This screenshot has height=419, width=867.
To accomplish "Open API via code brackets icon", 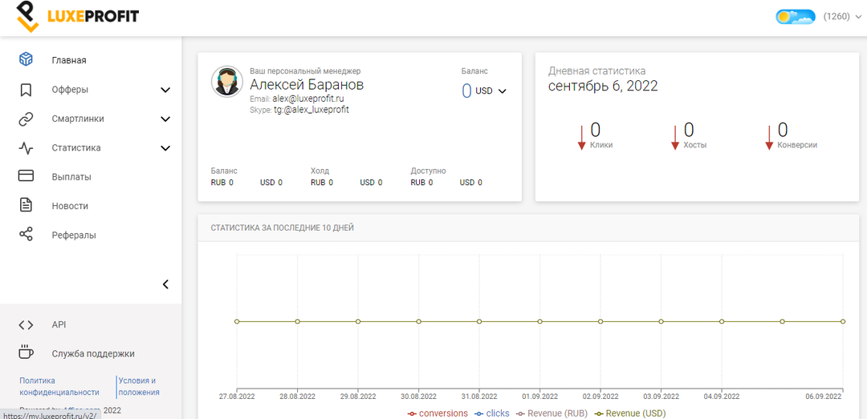I will 26,324.
